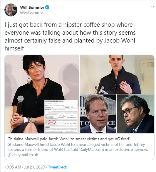Click the tweet timestamp 10:05 AM

(13, 167)
